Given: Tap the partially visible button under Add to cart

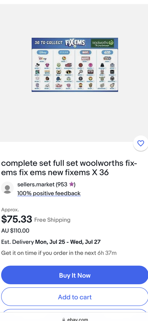Looking at the screenshot, I should pyautogui.click(x=75, y=311).
